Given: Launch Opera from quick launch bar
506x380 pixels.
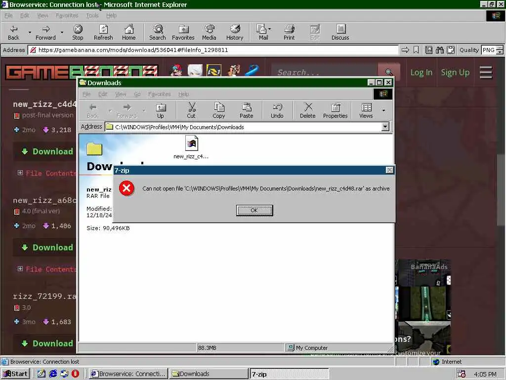Looking at the screenshot, I should 75,374.
